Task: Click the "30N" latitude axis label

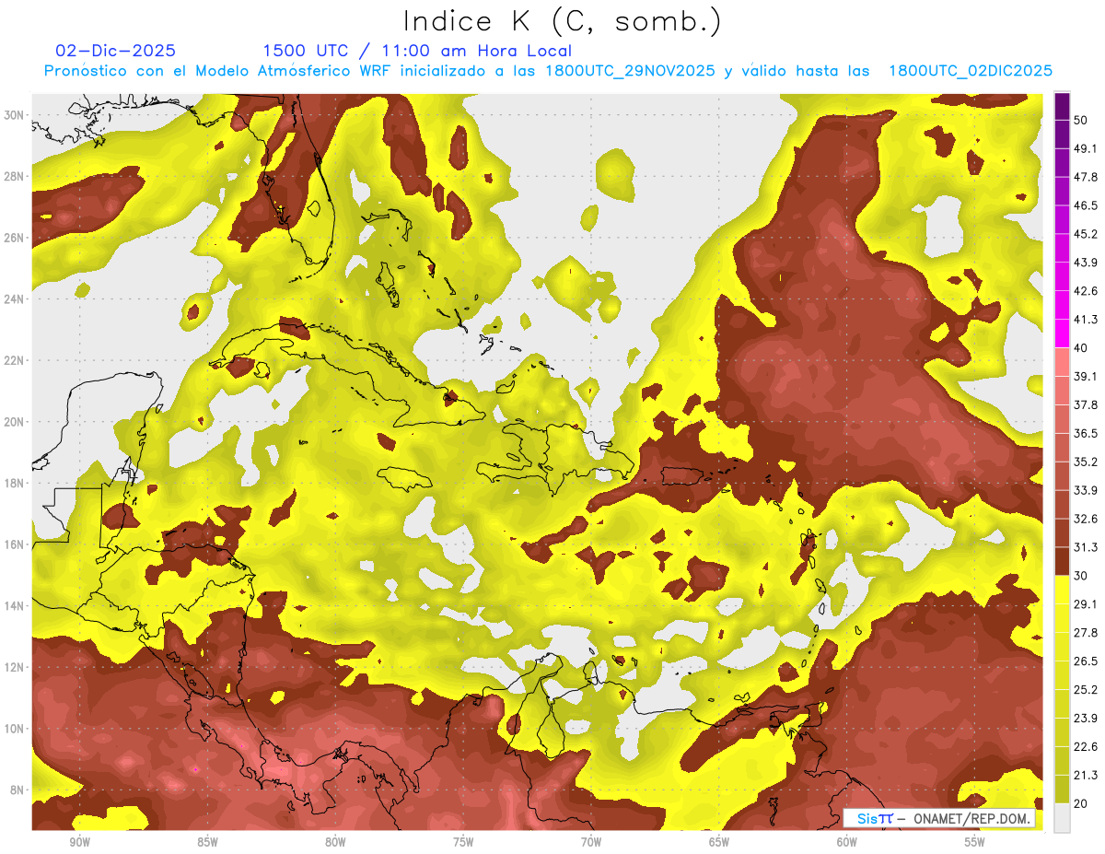Action: [x=14, y=115]
